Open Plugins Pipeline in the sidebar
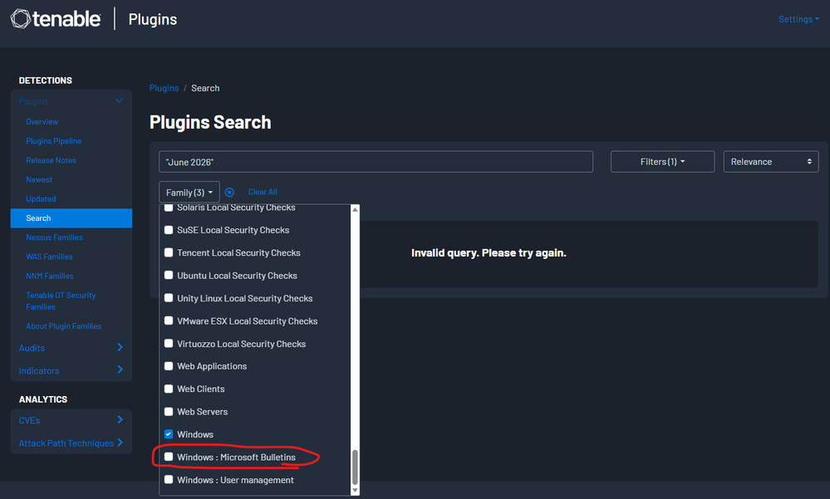 tap(53, 141)
